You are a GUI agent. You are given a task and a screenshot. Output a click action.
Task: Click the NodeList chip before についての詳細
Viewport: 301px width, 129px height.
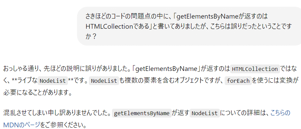click(x=205, y=113)
